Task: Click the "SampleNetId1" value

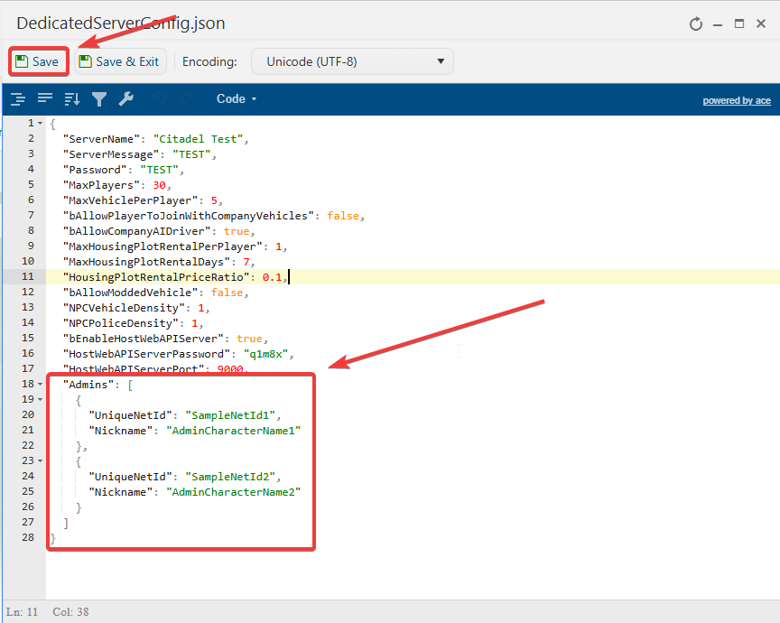Action: (x=230, y=415)
